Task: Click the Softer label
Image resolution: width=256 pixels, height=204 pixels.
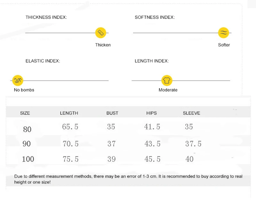Action: 224,45
